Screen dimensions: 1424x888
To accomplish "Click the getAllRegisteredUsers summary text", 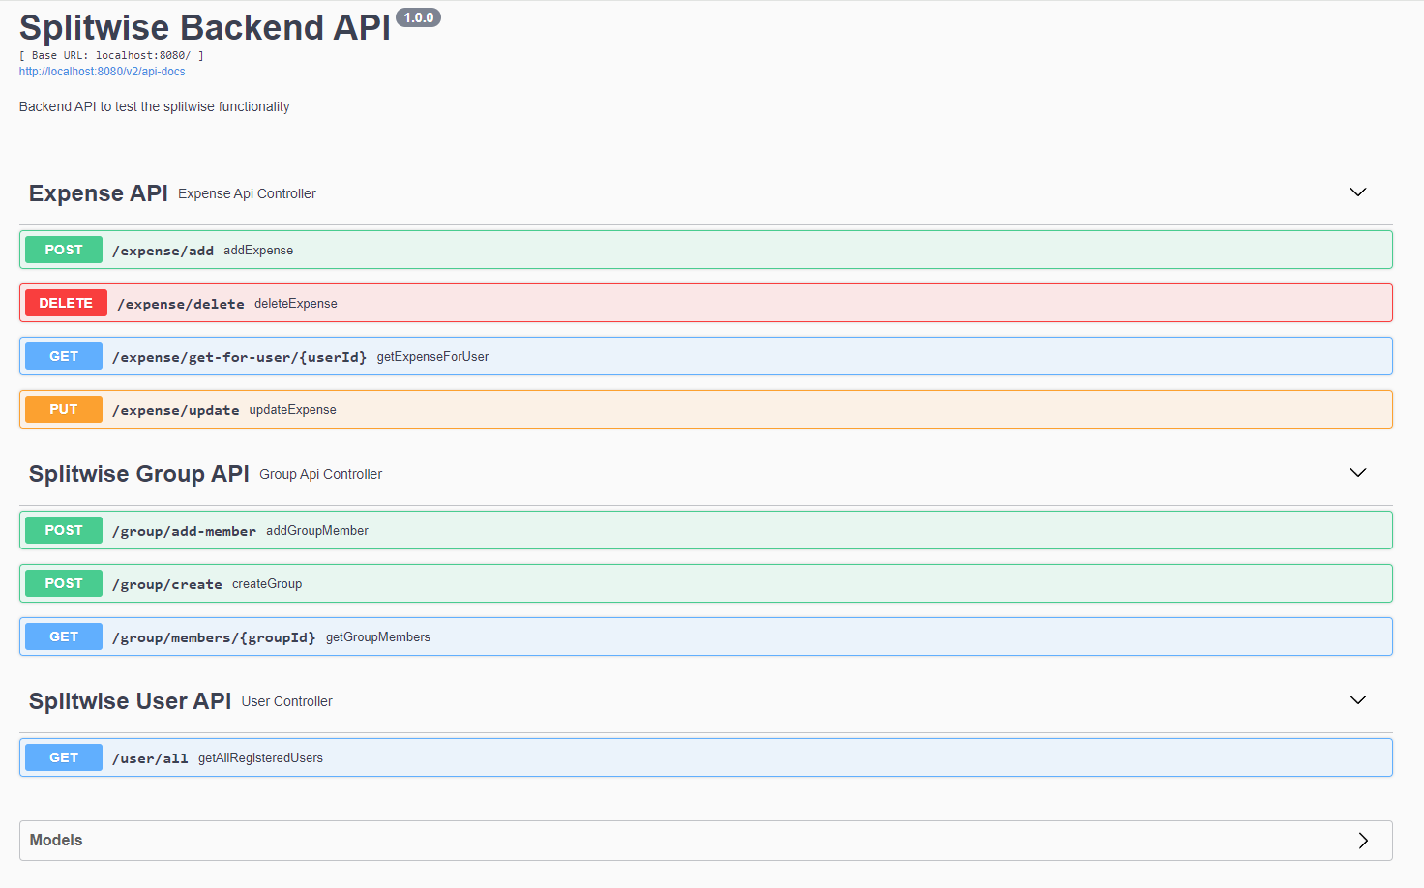I will [x=260, y=758].
